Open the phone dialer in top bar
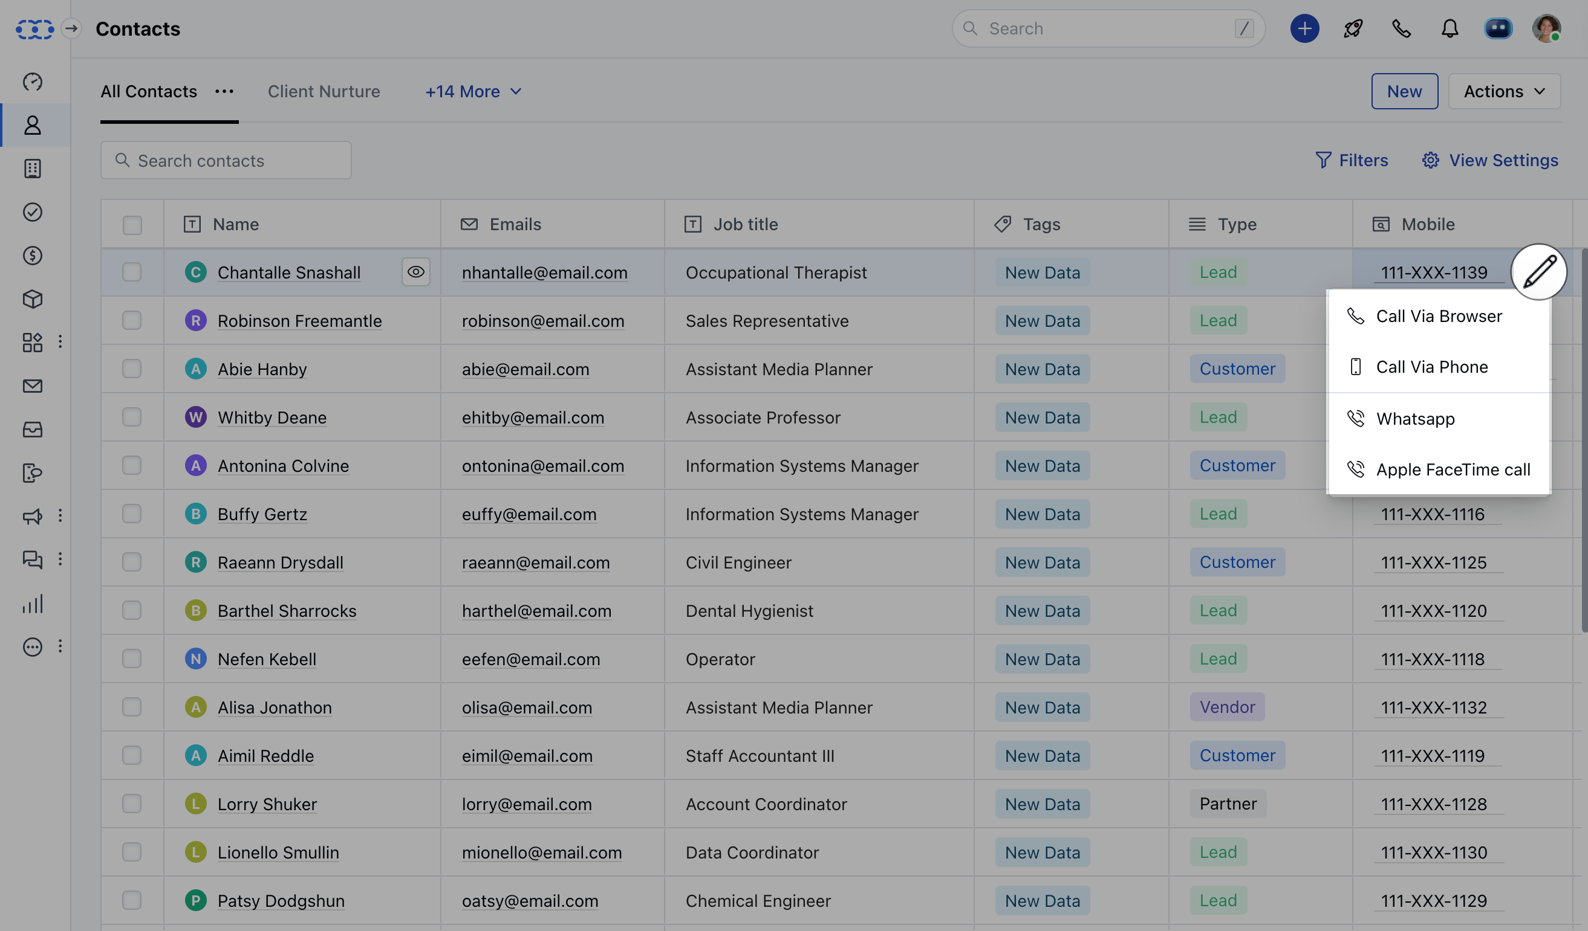Image resolution: width=1588 pixels, height=931 pixels. pos(1401,28)
